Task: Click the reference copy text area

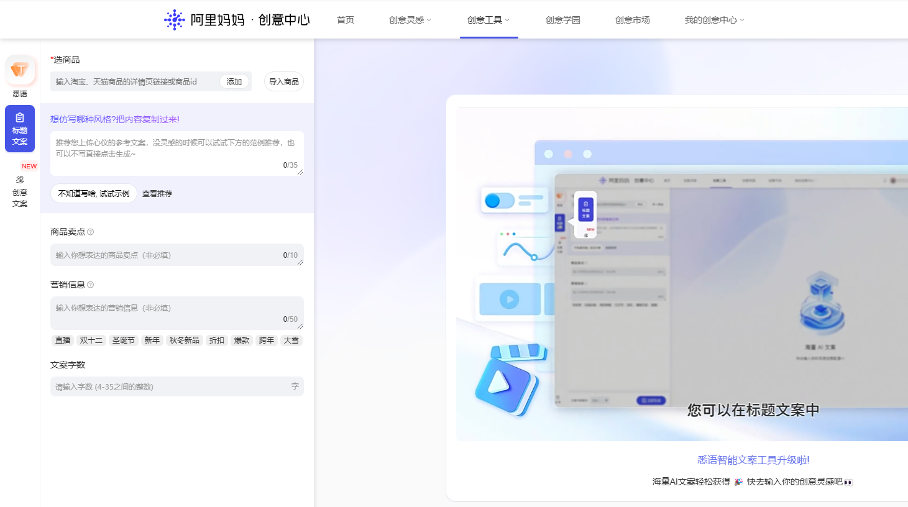Action: 177,153
